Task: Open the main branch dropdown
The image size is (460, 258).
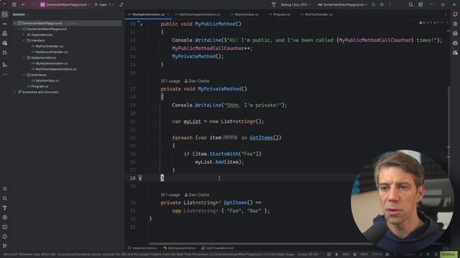Action: point(103,5)
